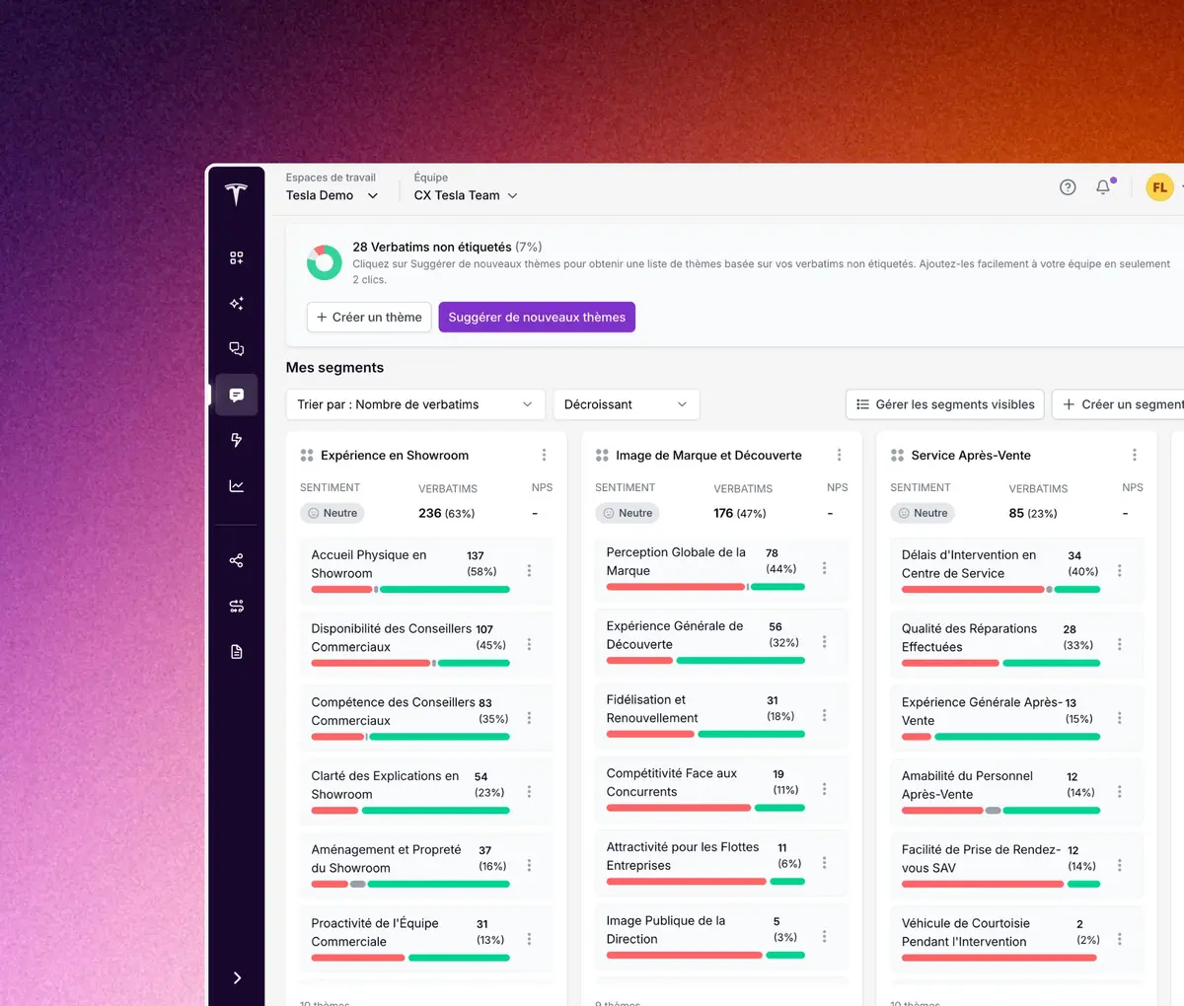Open the lightning bolt icon in sidebar

pyautogui.click(x=236, y=440)
